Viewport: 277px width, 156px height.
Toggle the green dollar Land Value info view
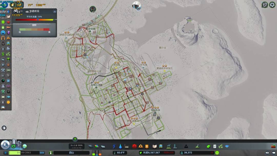(x=3, y=54)
